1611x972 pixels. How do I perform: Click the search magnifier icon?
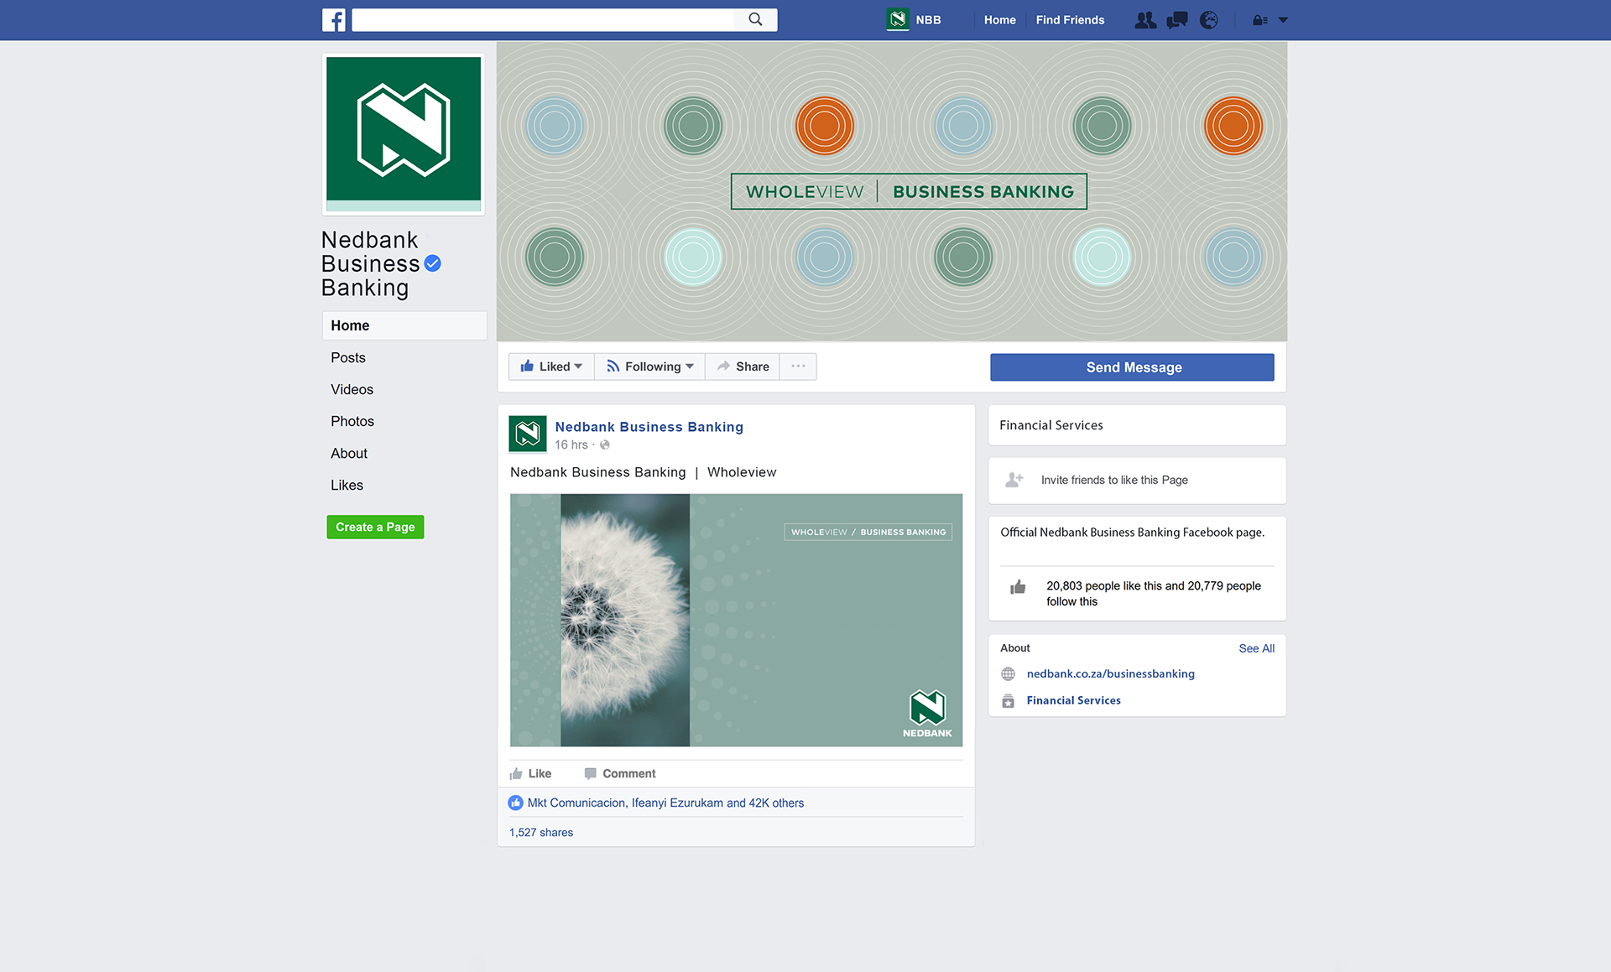click(755, 19)
